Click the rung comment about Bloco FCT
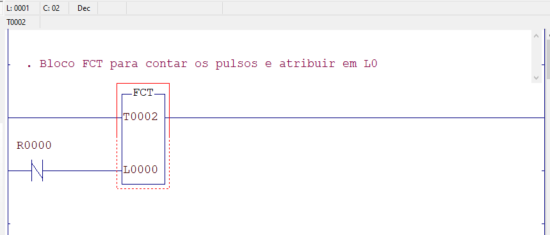 202,64
